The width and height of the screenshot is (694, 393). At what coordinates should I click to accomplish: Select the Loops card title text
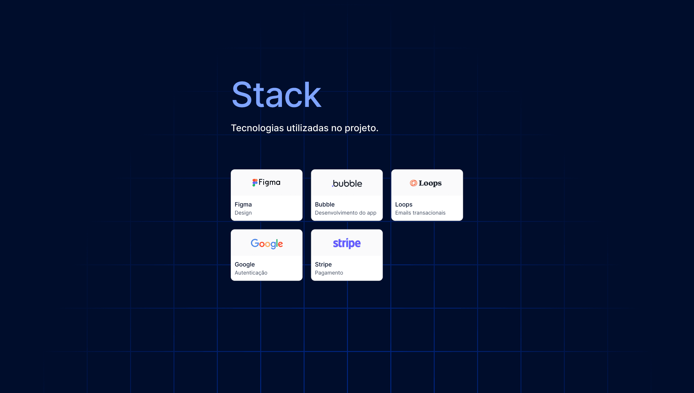tap(404, 205)
